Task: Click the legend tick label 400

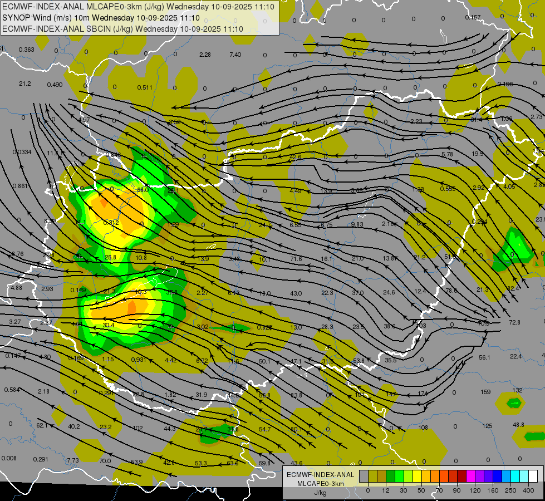Action: [x=528, y=490]
